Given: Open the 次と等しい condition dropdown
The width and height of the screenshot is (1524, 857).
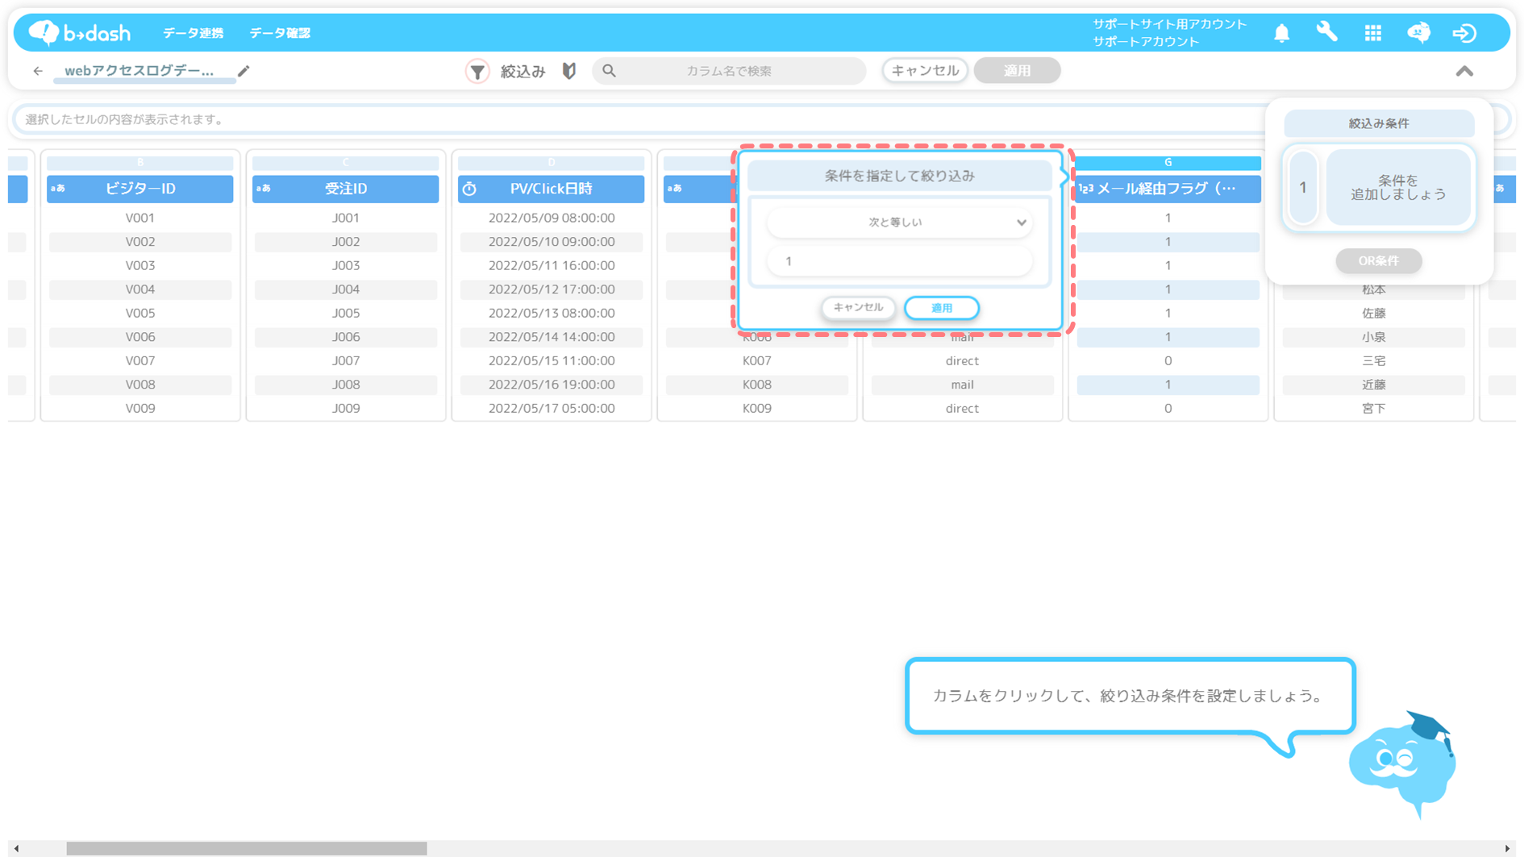Looking at the screenshot, I should tap(899, 223).
